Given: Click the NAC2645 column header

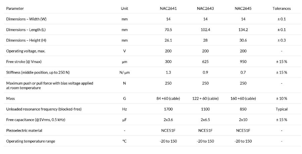Looking at the screenshot, I should 243,8.
